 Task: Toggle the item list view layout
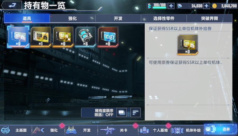121,113
